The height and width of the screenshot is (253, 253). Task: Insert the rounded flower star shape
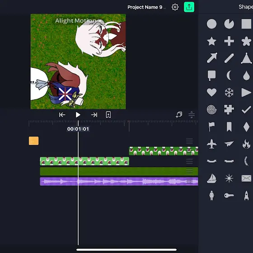246,41
